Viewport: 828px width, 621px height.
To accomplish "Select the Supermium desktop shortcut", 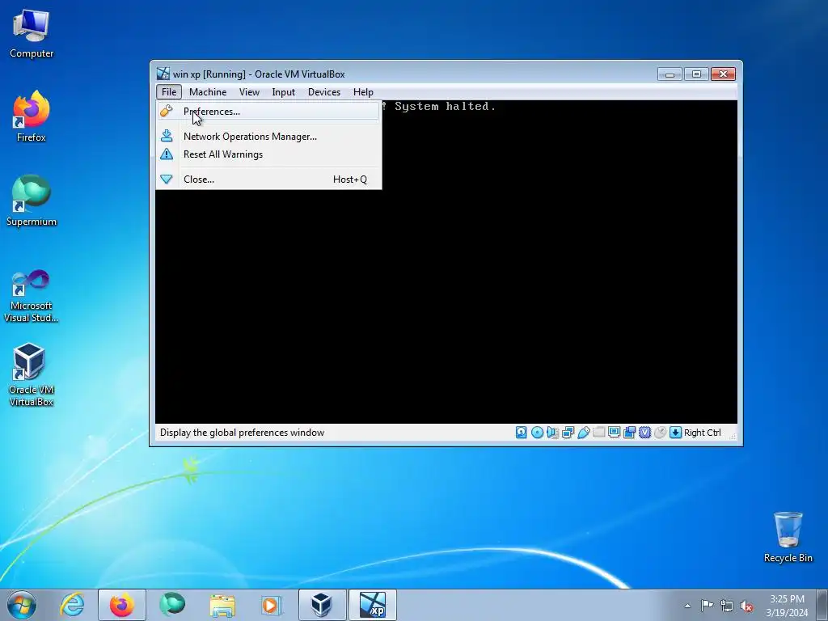I will (32, 201).
